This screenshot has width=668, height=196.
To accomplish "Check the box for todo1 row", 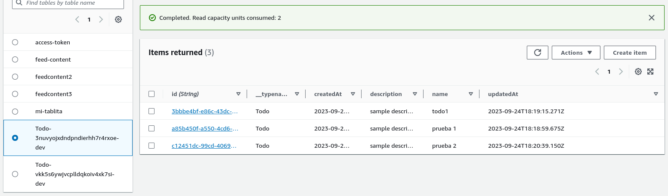I will click(x=152, y=111).
